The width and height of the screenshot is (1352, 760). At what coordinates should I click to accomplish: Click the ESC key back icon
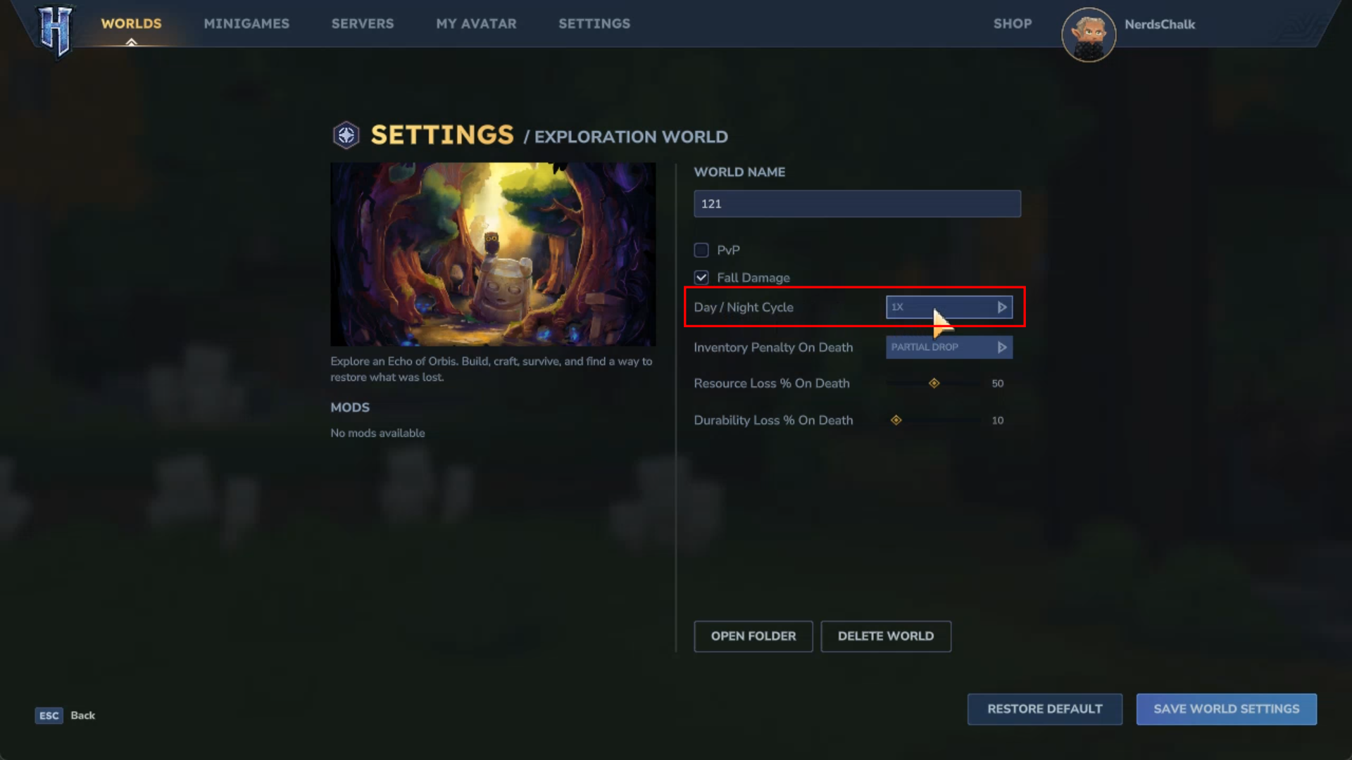[49, 716]
